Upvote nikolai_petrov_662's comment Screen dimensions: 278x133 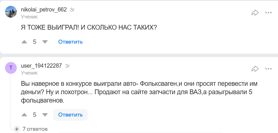click(x=25, y=42)
